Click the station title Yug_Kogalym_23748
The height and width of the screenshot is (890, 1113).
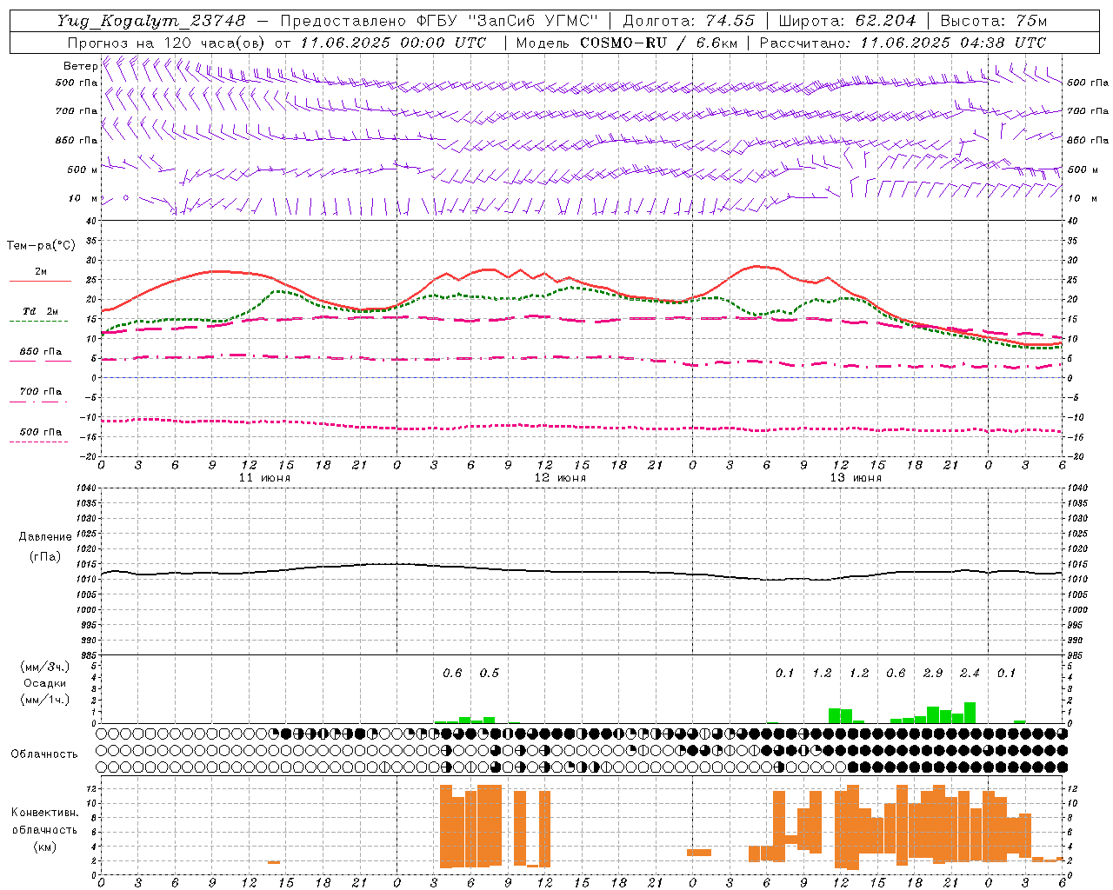(x=151, y=21)
